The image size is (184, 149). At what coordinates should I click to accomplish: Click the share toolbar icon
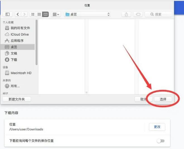[x=126, y=14]
